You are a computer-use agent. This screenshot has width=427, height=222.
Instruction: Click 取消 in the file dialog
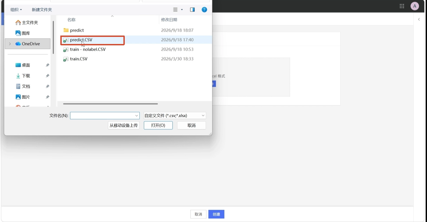(191, 125)
